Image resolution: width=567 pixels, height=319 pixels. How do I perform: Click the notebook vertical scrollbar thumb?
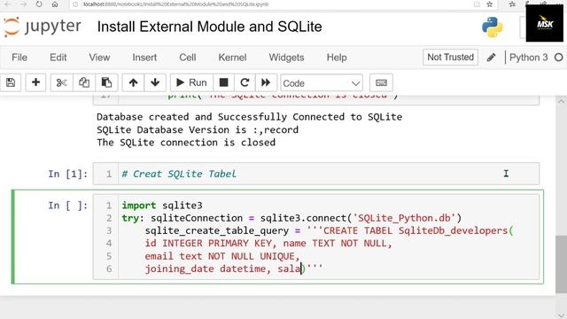point(561,264)
